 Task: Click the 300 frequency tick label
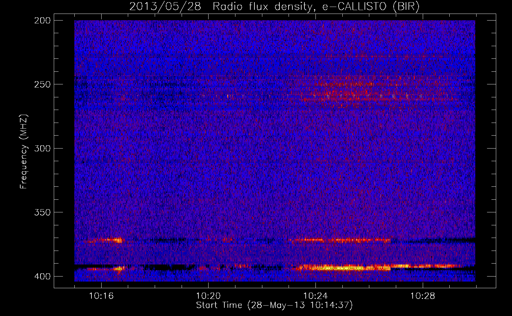tap(42, 148)
